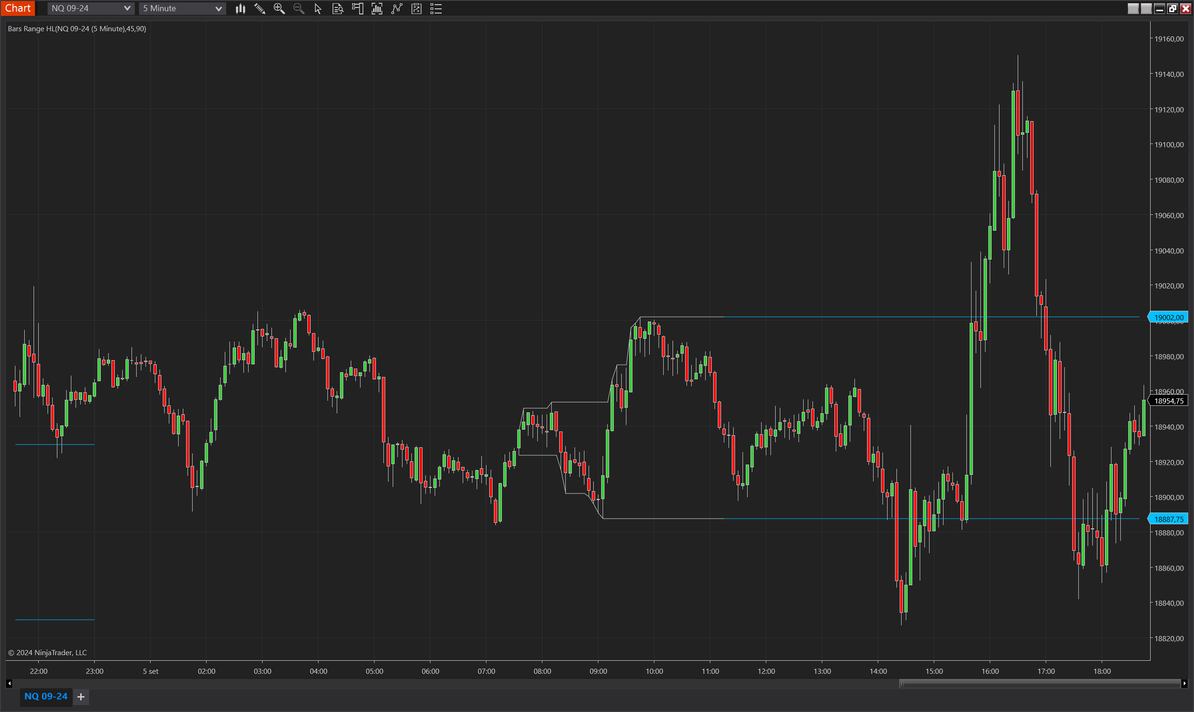Open the bar type chart style icon

(x=241, y=8)
